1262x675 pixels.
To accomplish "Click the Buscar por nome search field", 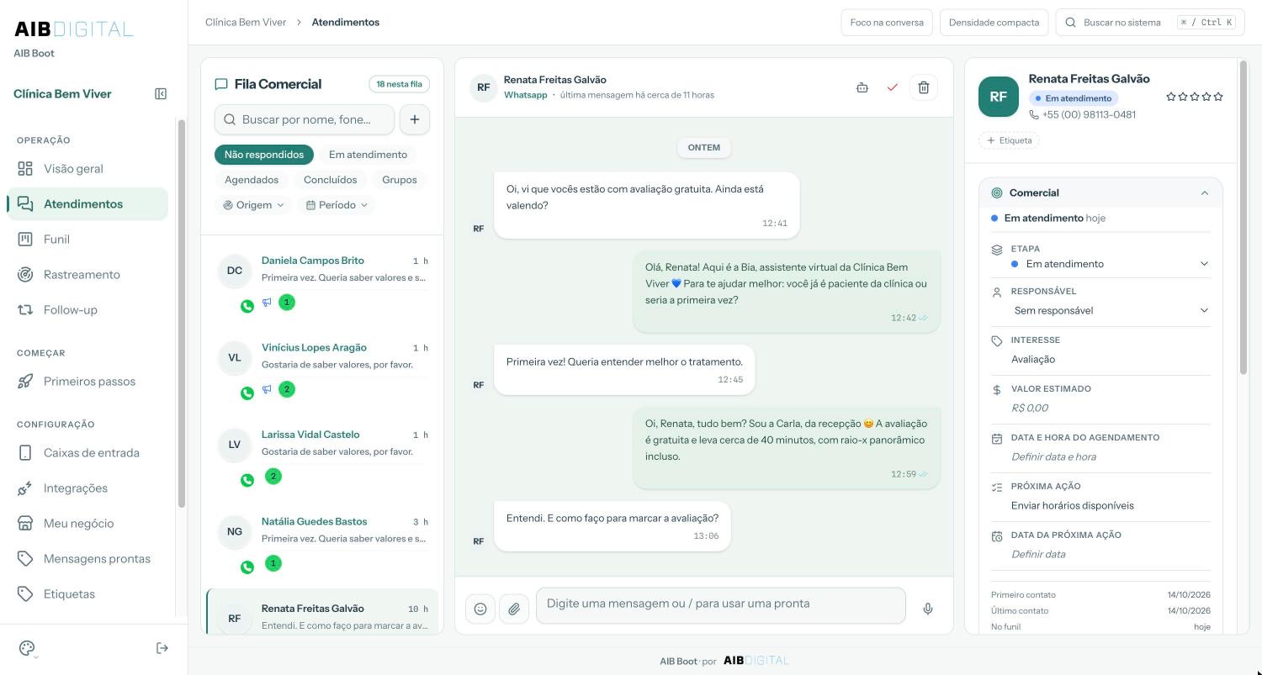I will (x=305, y=119).
